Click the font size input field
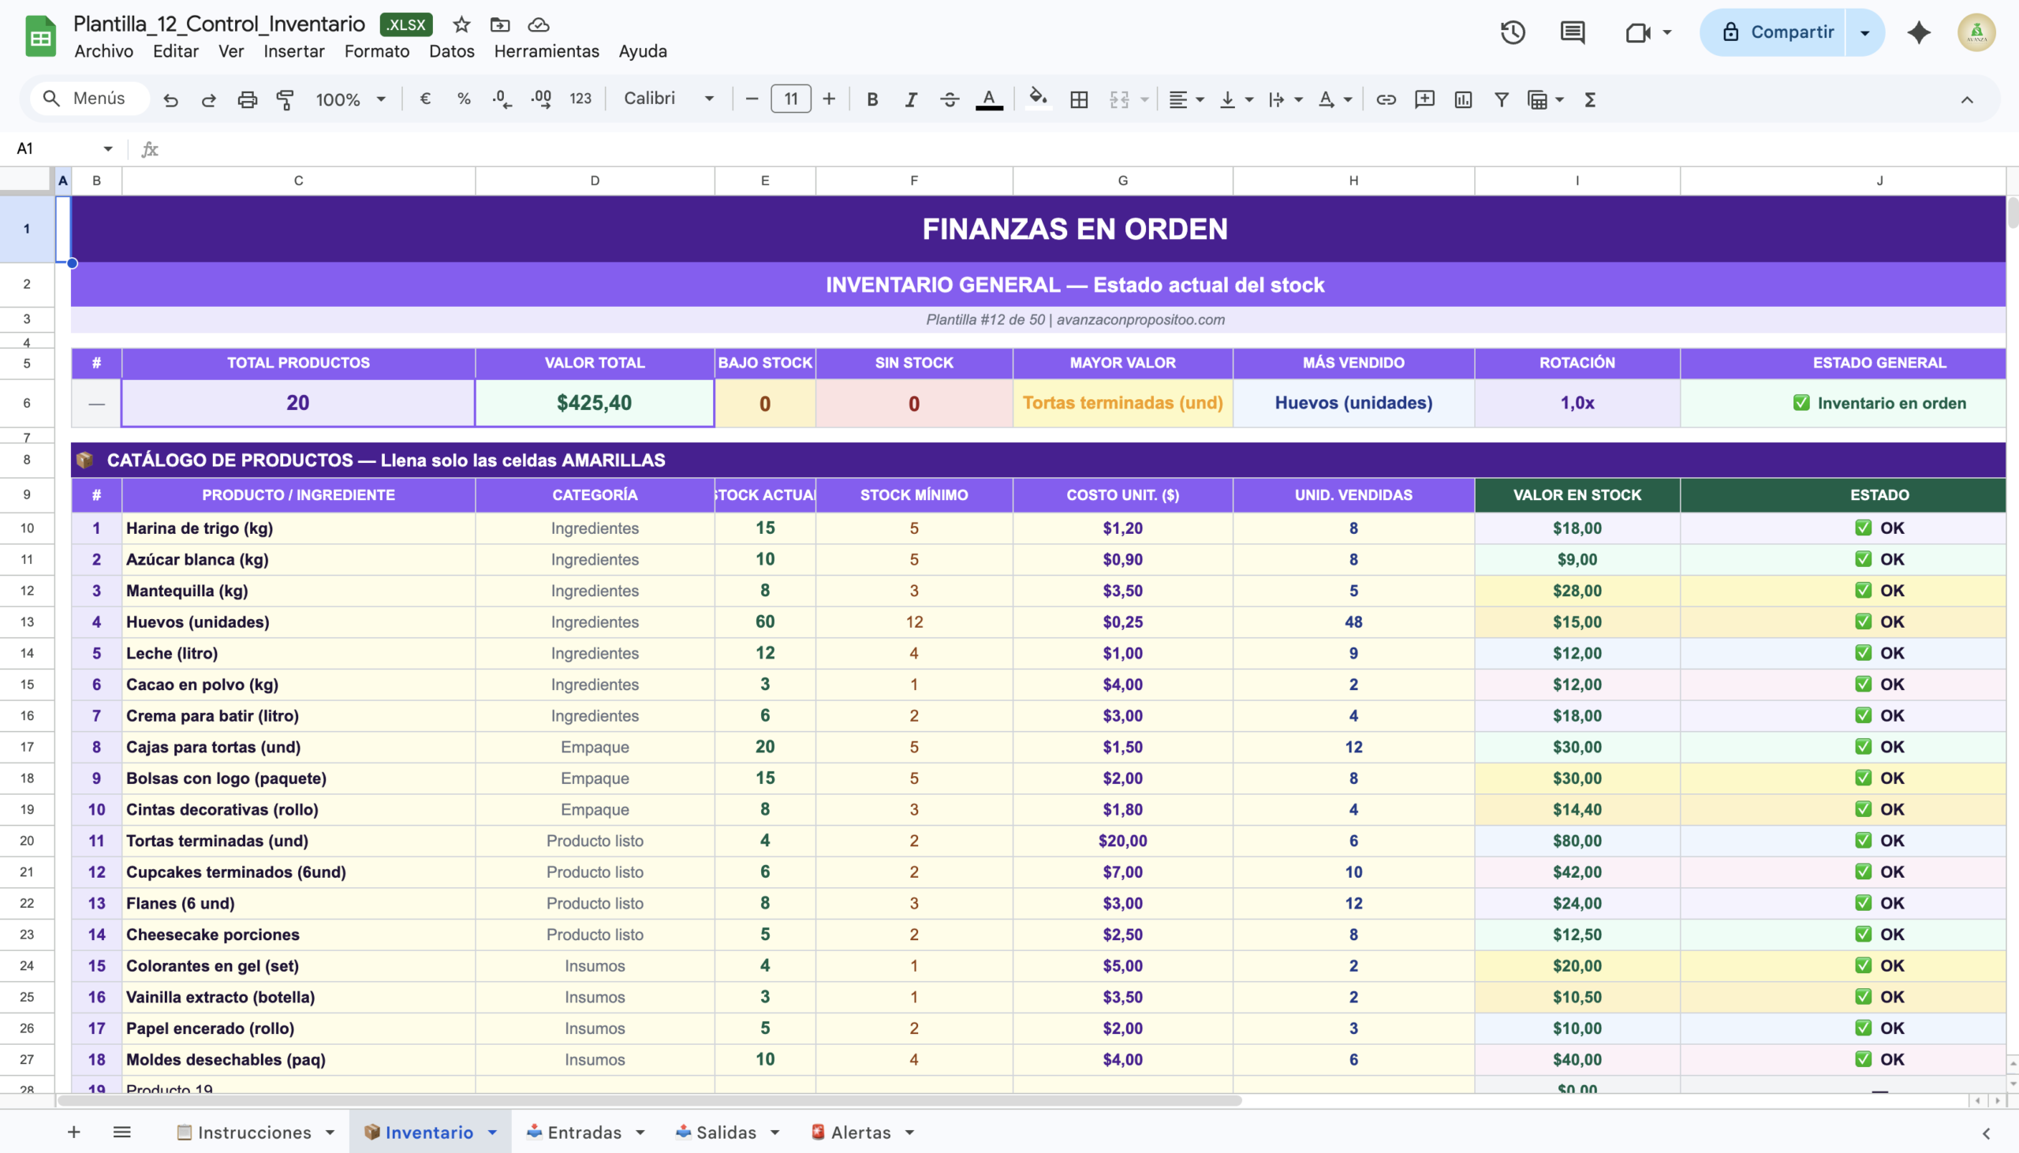2019x1153 pixels. (790, 100)
